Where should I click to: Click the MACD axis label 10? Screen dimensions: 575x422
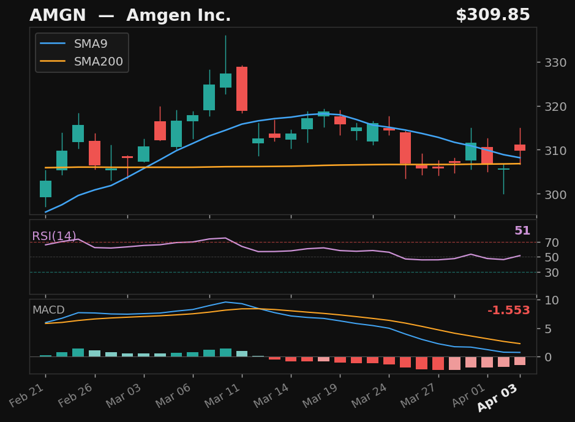click(552, 301)
